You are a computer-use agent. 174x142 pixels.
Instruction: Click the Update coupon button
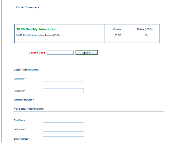click(x=86, y=53)
